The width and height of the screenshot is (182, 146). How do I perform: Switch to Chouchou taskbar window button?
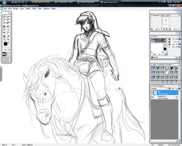coord(65,2)
